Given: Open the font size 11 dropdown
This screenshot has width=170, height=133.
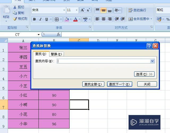Looking at the screenshot, I should [76, 10].
